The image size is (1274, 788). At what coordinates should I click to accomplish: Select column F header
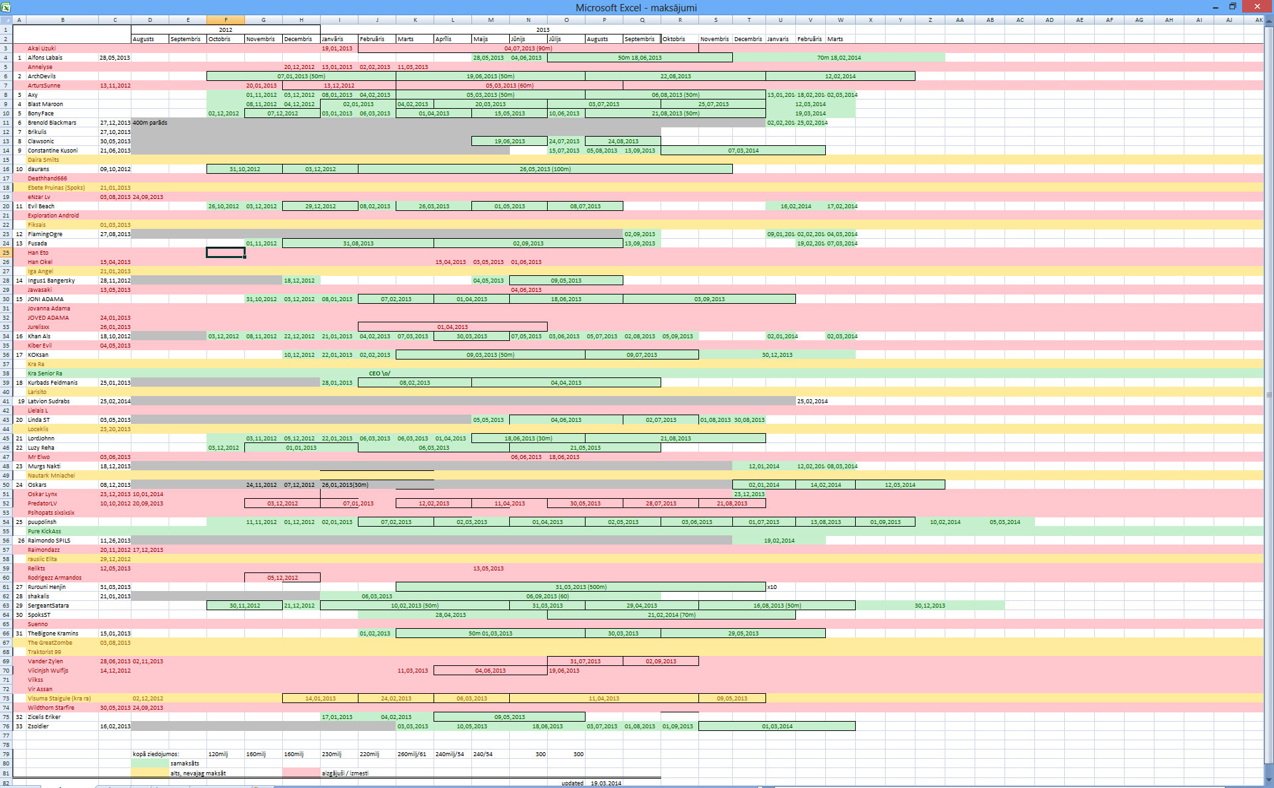point(226,20)
